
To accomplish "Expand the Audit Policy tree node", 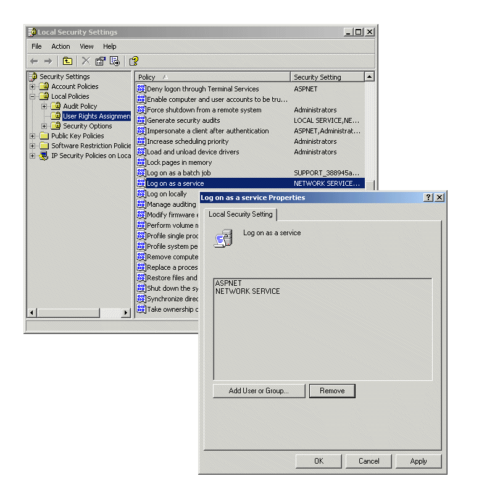I will click(44, 106).
